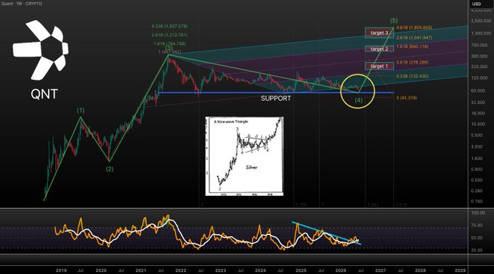Click the Quant QNT logo icon

[x=41, y=50]
